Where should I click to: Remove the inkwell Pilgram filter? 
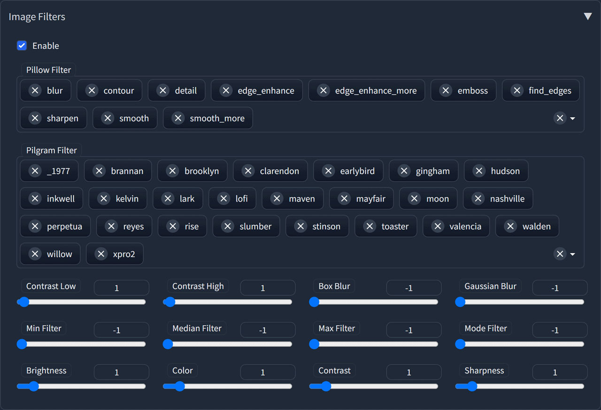35,198
